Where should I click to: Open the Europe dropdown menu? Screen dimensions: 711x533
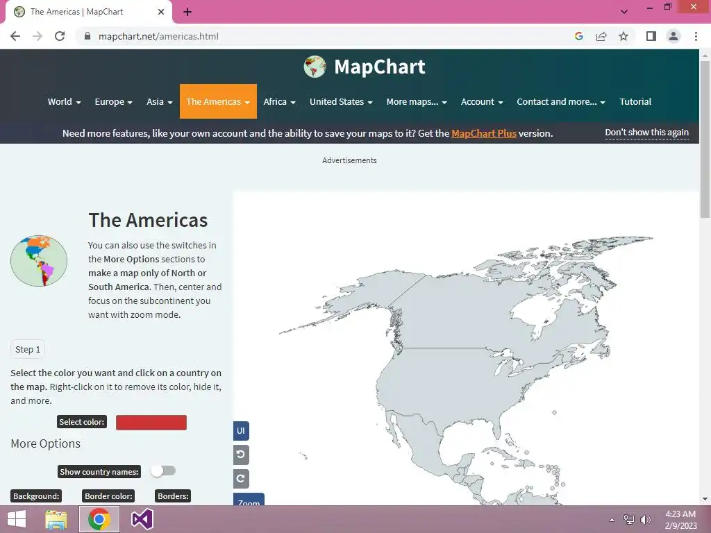pyautogui.click(x=113, y=101)
